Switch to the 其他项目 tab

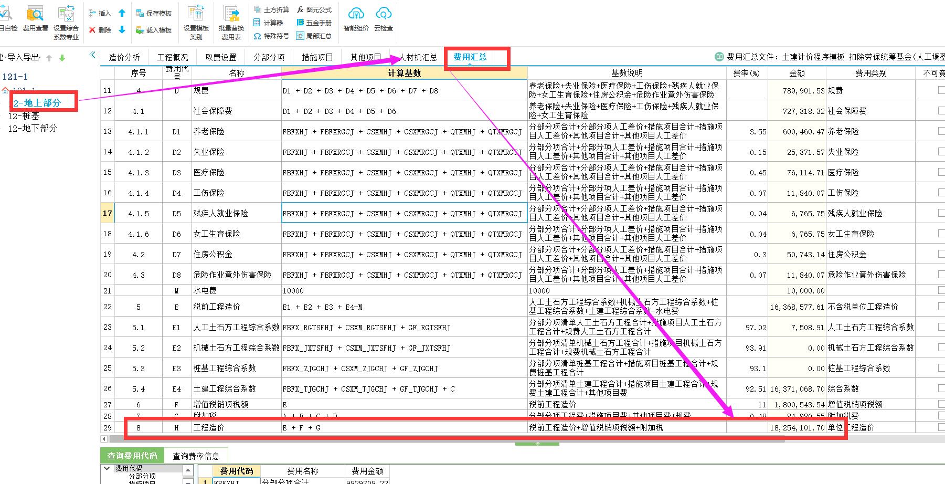coord(366,57)
